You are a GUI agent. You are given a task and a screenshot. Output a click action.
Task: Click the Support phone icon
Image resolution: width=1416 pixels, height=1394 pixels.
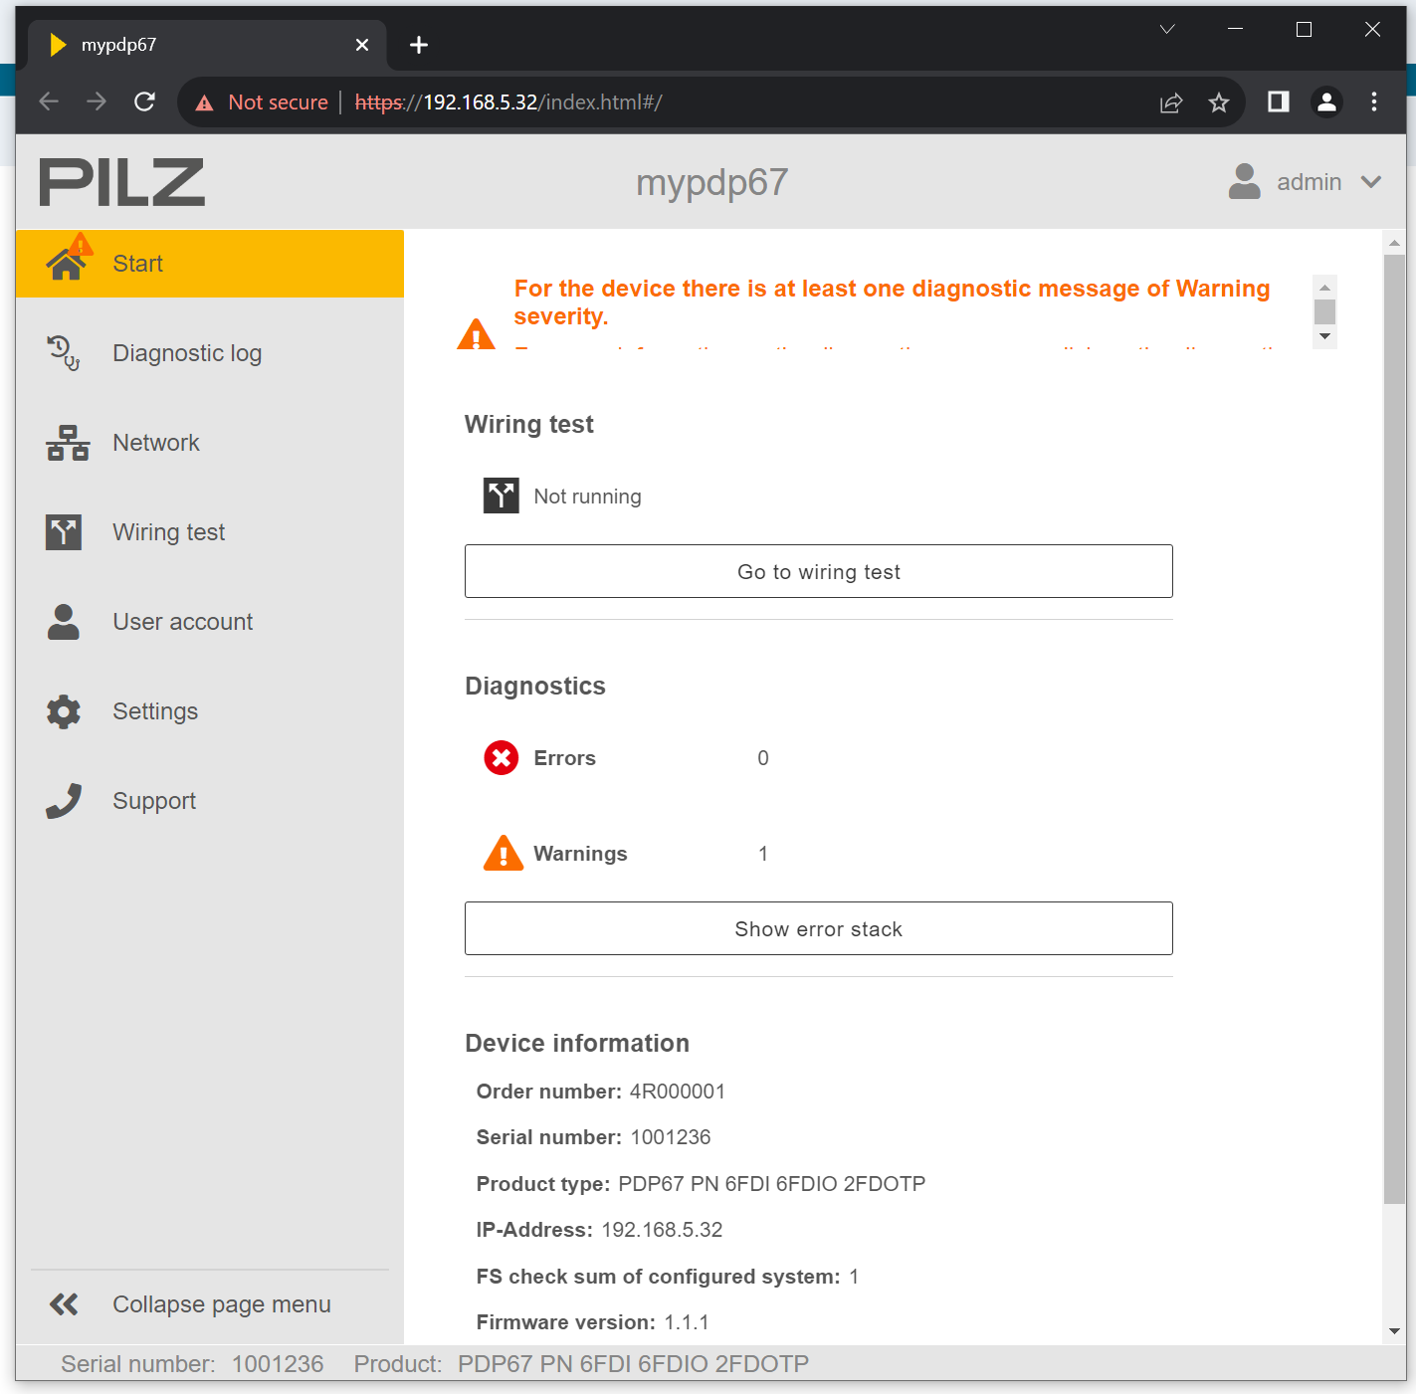click(x=64, y=801)
